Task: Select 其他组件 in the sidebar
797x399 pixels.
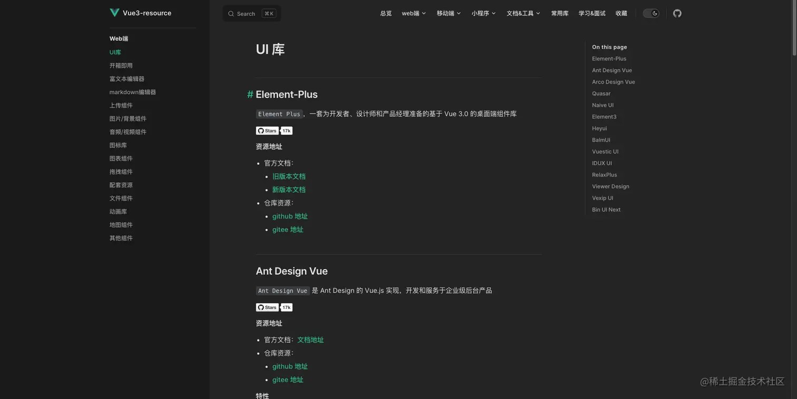Action: (x=121, y=238)
